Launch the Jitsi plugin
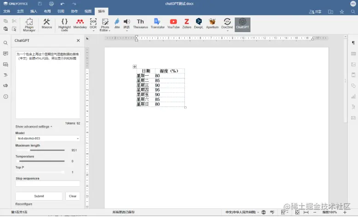Viewport: 358px width, 218px height. (117, 23)
